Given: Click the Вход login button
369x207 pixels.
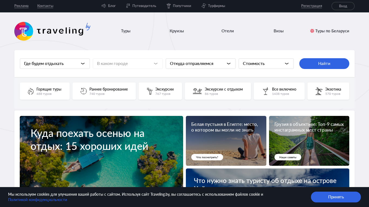Looking at the screenshot, I should (x=343, y=6).
